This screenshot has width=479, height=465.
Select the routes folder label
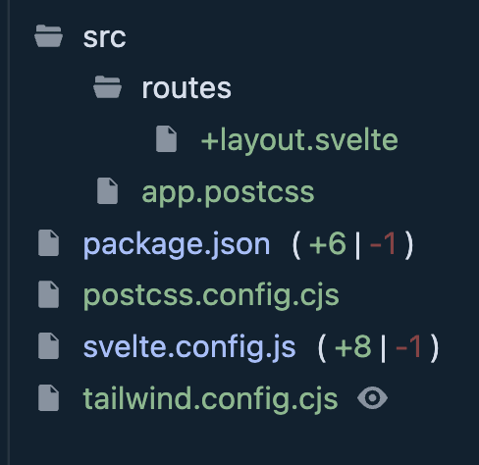tap(186, 88)
